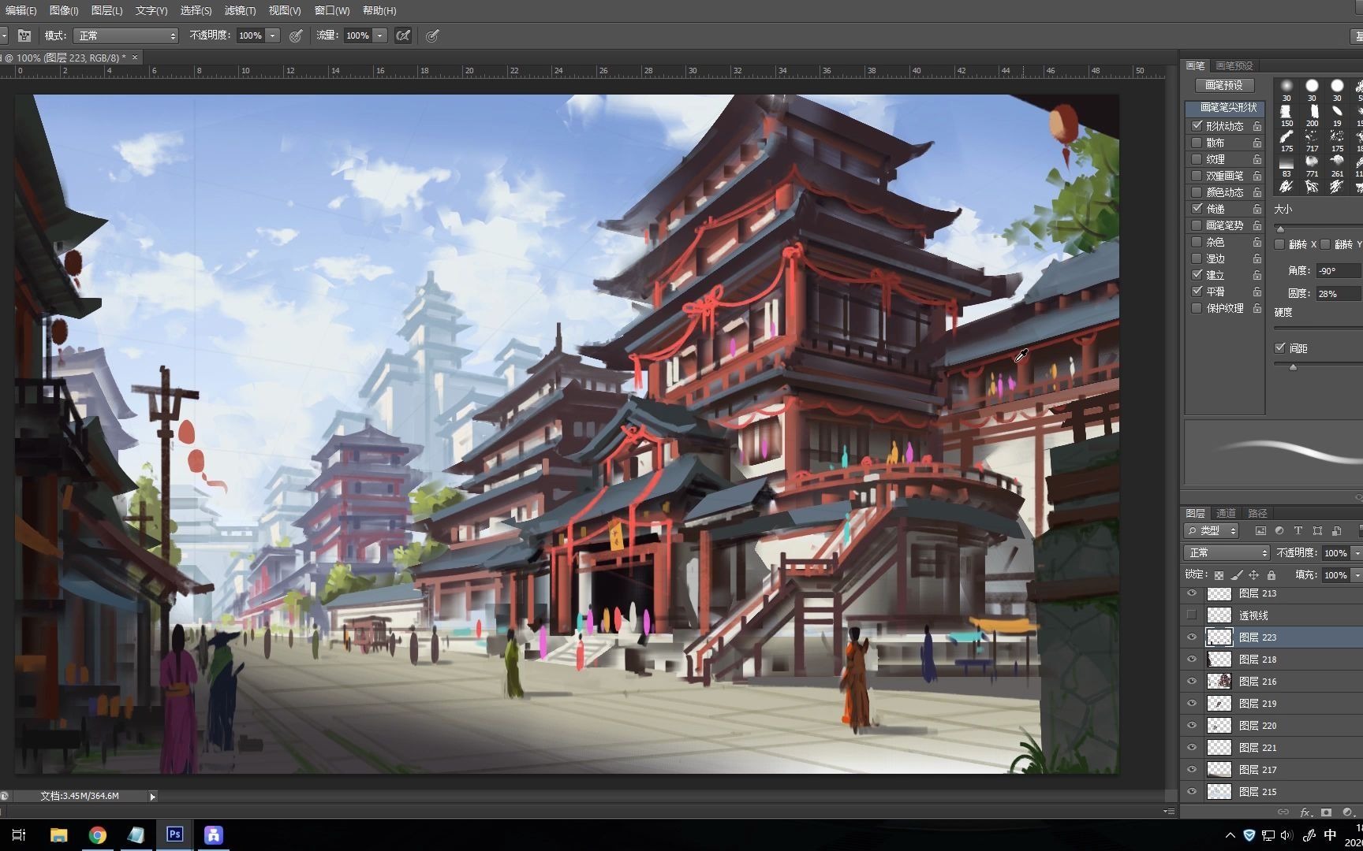The width and height of the screenshot is (1363, 851).
Task: Filter layers by type (T) icon
Action: coord(1298,531)
